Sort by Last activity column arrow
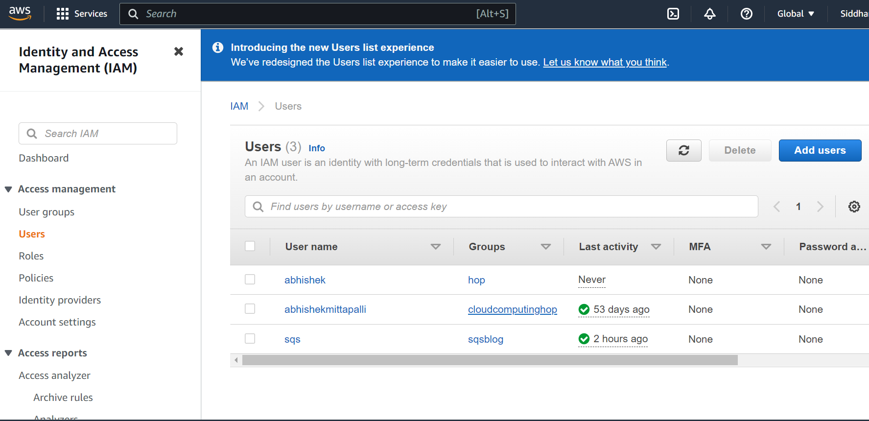Screen dimensions: 869x421 656,247
